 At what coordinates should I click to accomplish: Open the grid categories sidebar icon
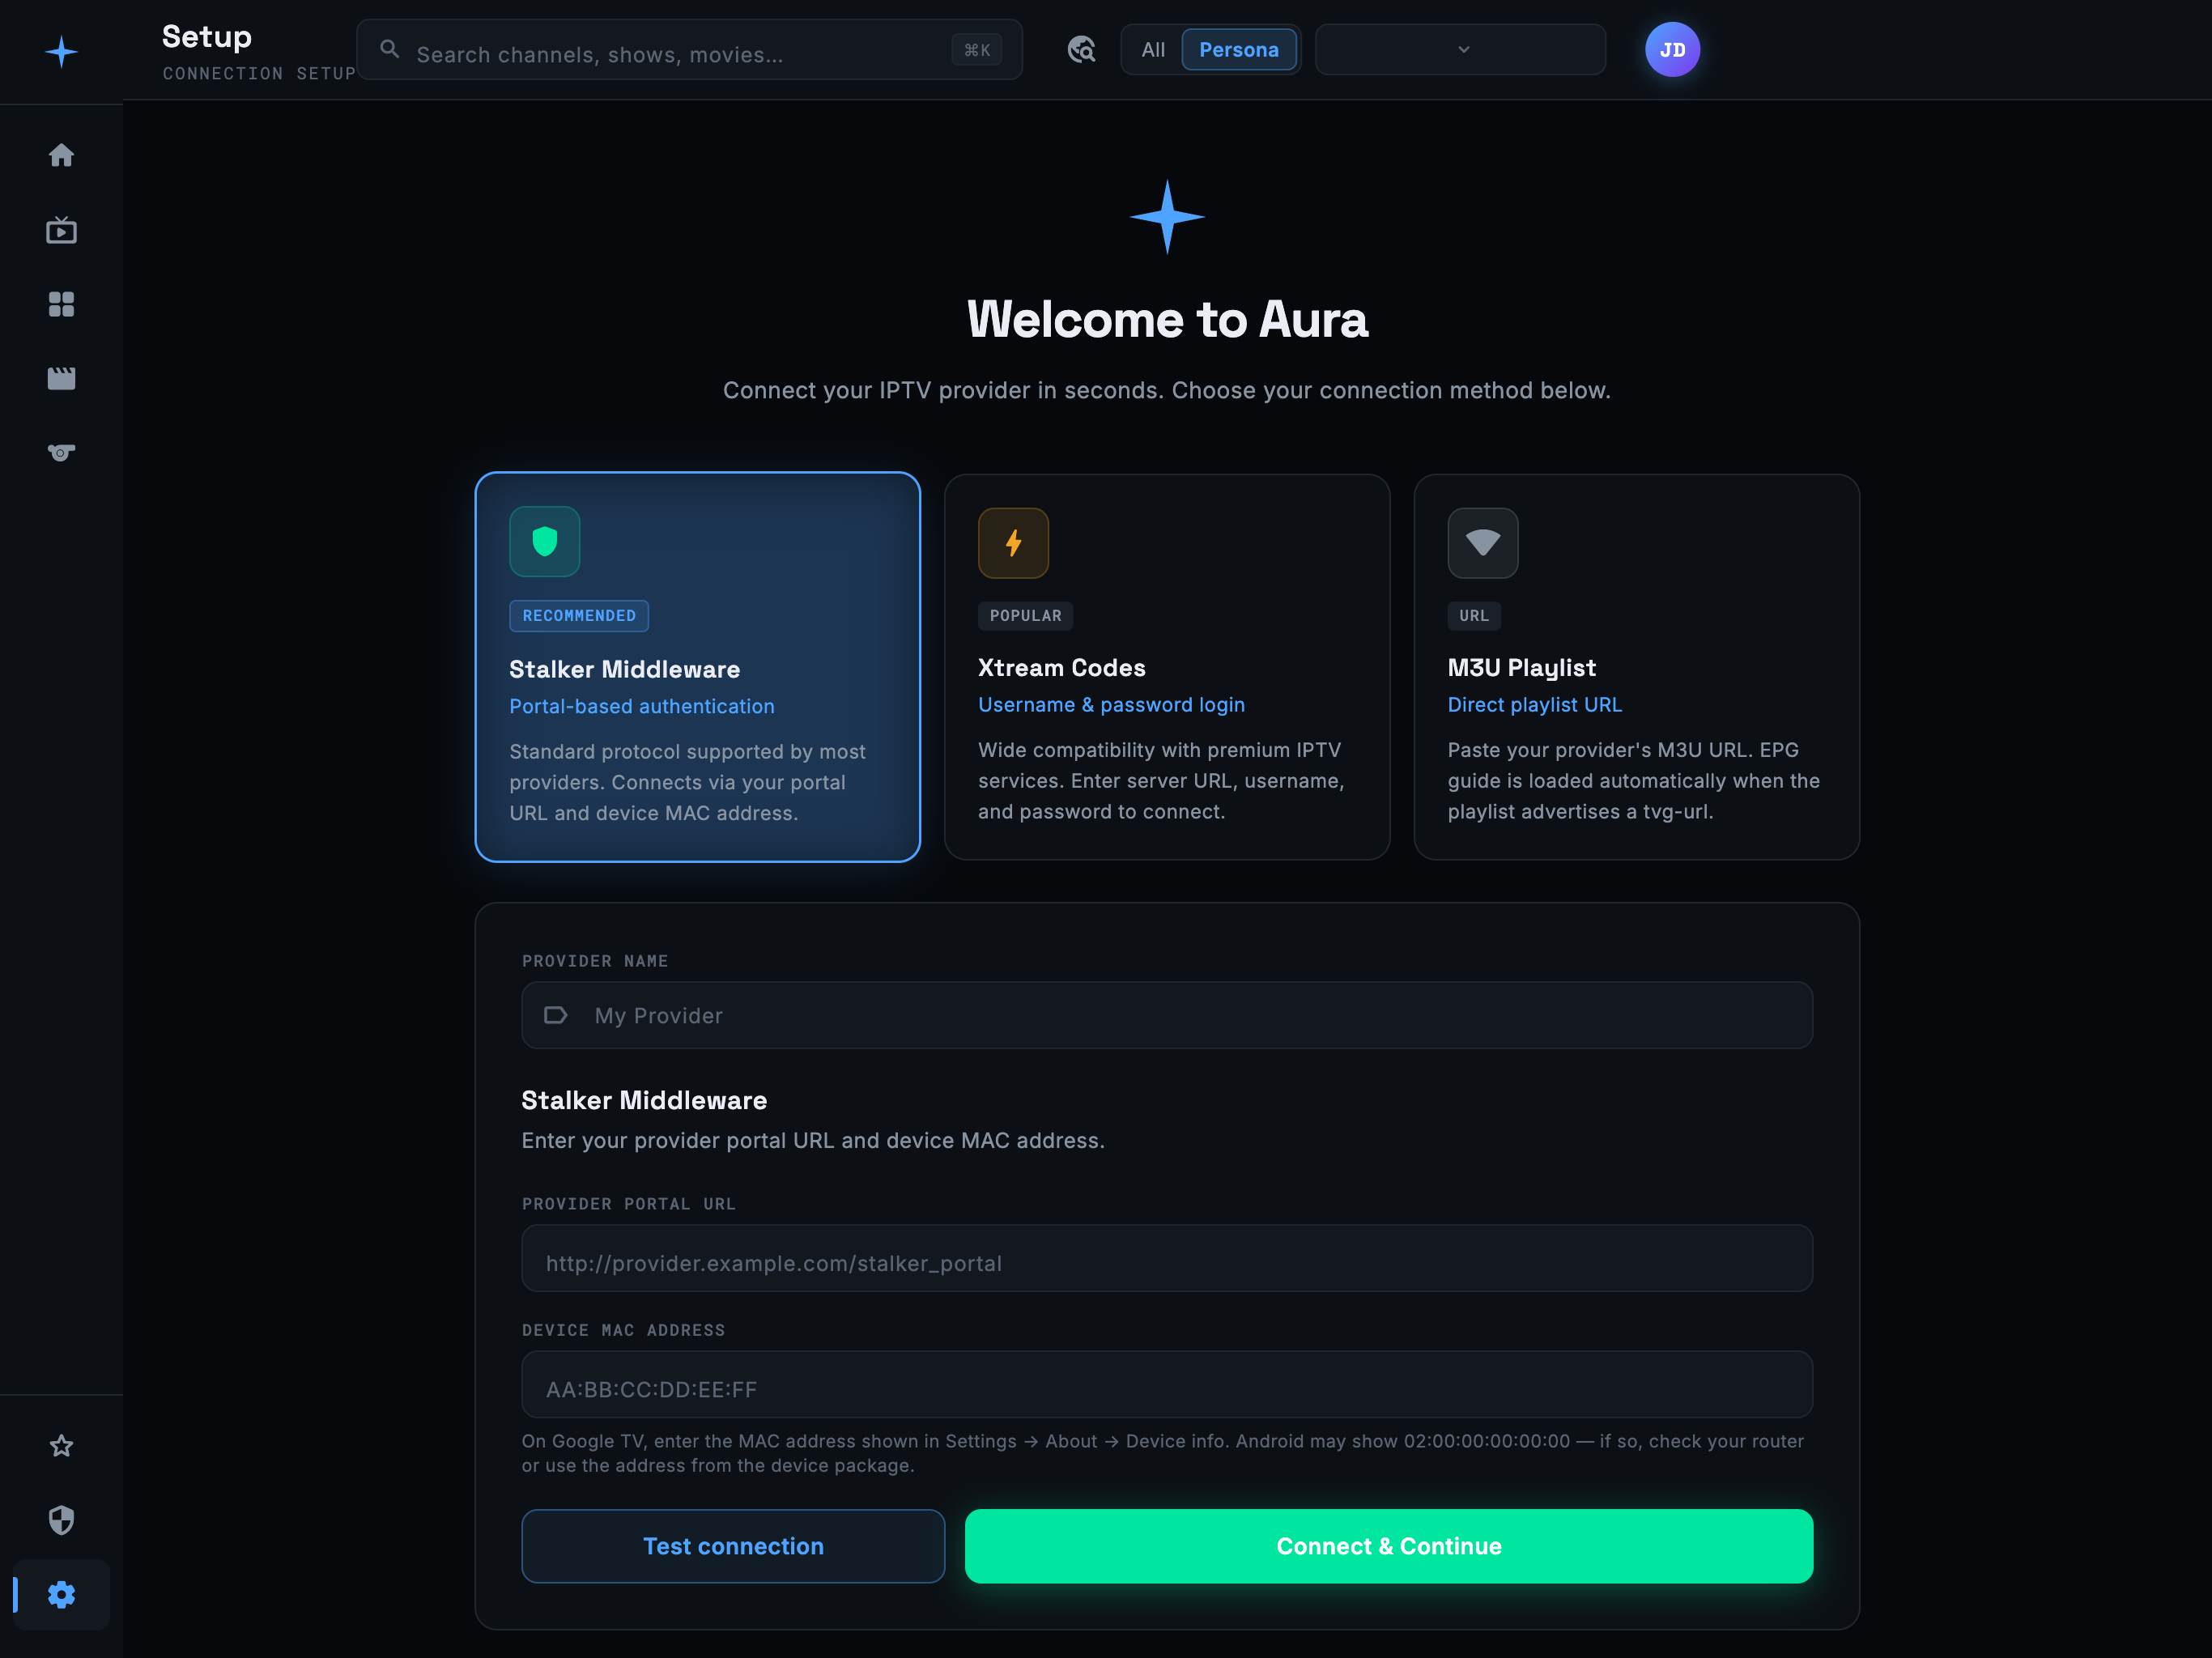point(61,304)
